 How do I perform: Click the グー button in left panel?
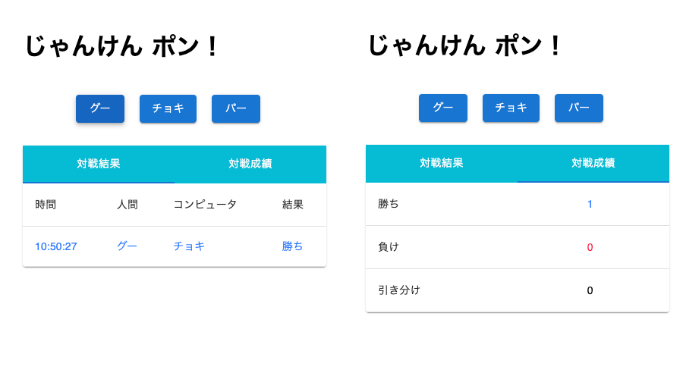coord(100,108)
